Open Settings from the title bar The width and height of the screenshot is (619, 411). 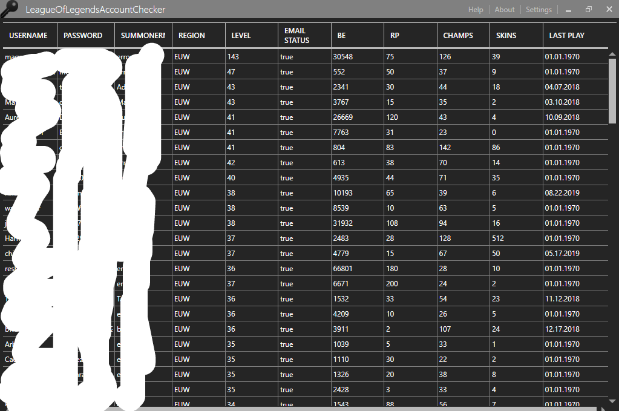(539, 10)
